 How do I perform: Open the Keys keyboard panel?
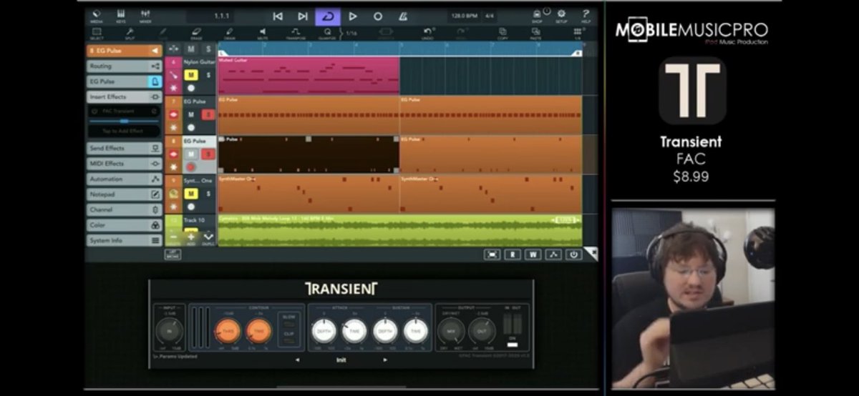[x=120, y=16]
